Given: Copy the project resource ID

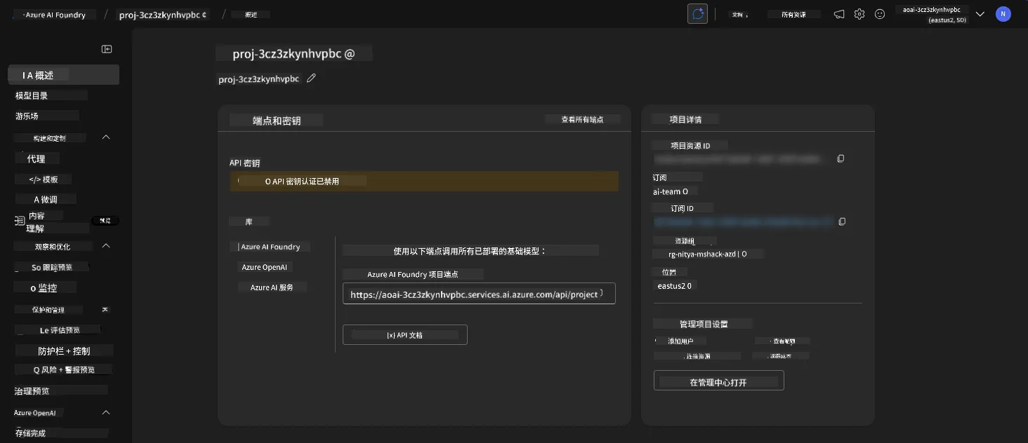Looking at the screenshot, I should (x=841, y=159).
